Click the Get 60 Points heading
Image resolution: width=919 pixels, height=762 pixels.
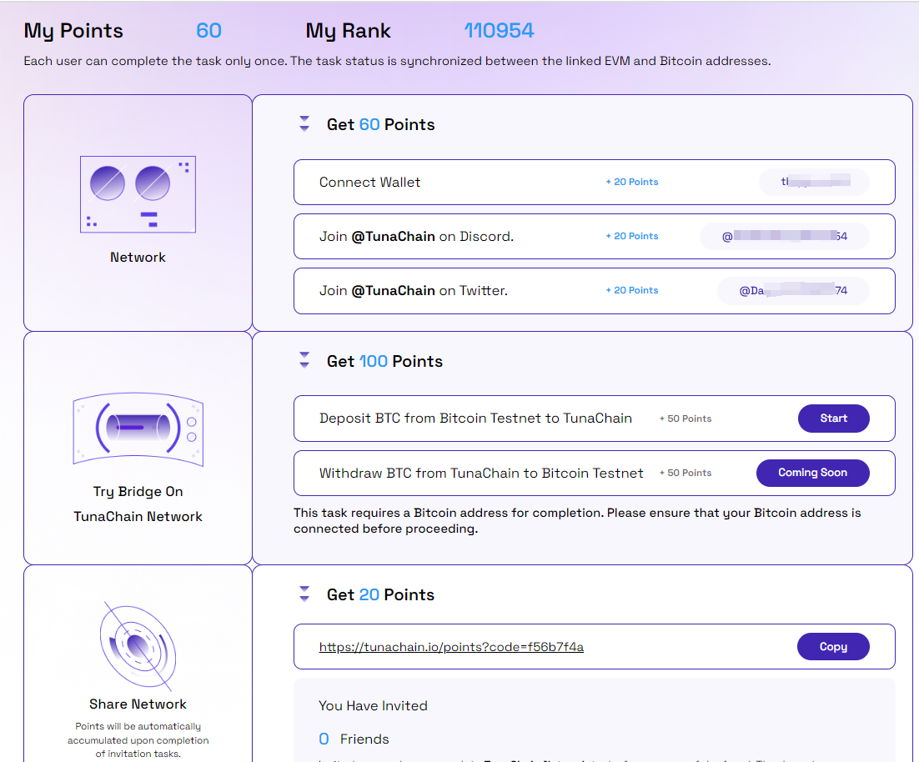(380, 124)
